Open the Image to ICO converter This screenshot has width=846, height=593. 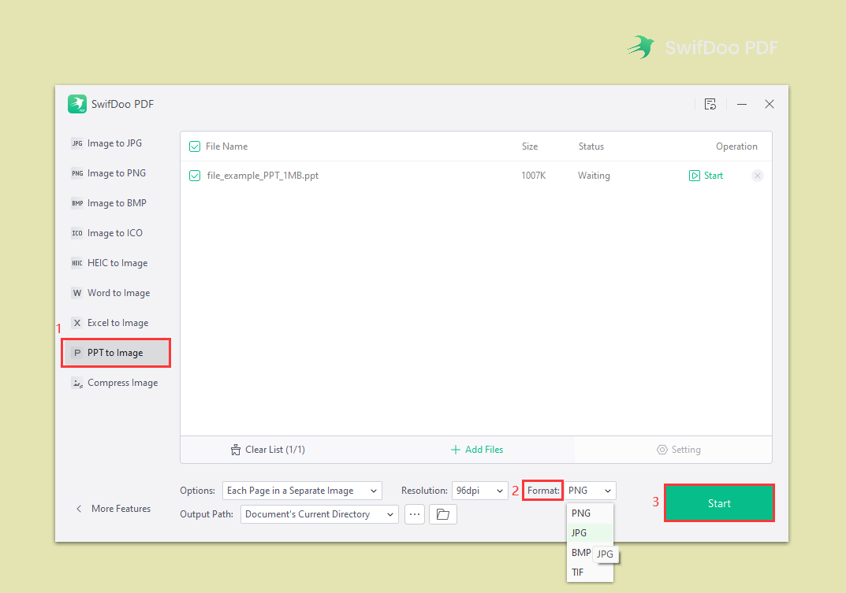(x=114, y=232)
